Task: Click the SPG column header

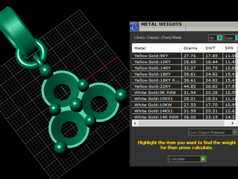Action: (230, 48)
